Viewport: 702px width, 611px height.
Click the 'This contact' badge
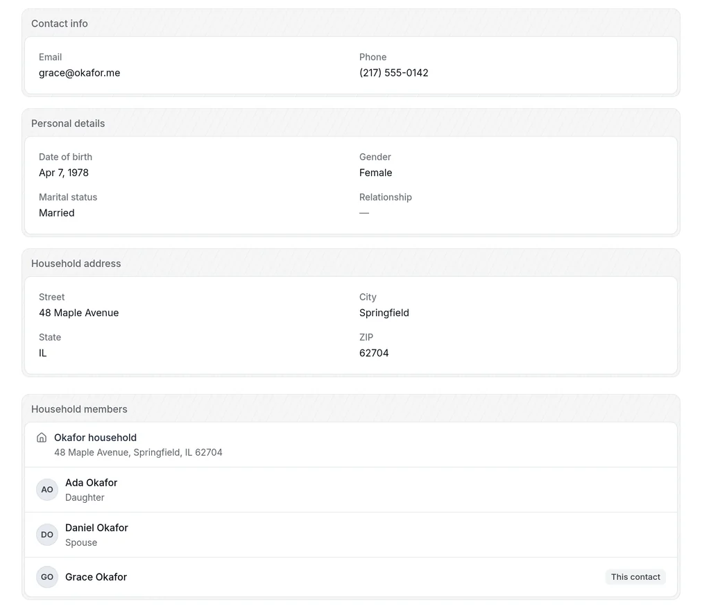635,577
